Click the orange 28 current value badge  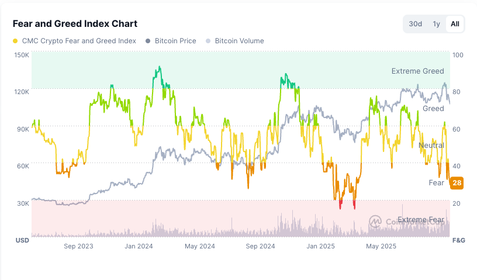[457, 183]
